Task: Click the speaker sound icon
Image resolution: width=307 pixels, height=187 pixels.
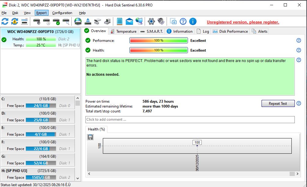Action: click(x=161, y=21)
